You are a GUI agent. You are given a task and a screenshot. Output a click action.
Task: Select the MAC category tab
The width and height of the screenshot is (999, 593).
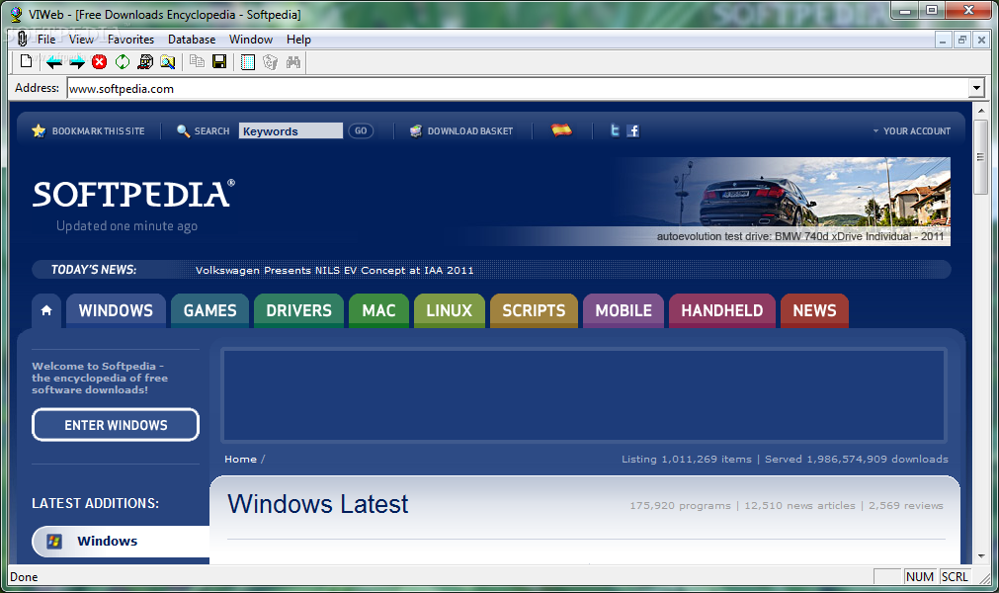point(379,311)
